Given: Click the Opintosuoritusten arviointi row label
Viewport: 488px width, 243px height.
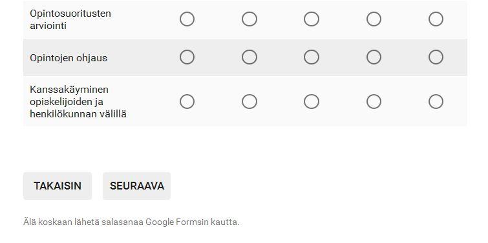Looking at the screenshot, I should (70, 19).
